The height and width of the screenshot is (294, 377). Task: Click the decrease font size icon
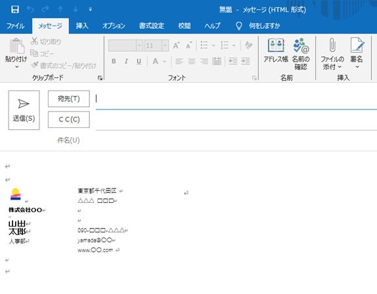[189, 45]
